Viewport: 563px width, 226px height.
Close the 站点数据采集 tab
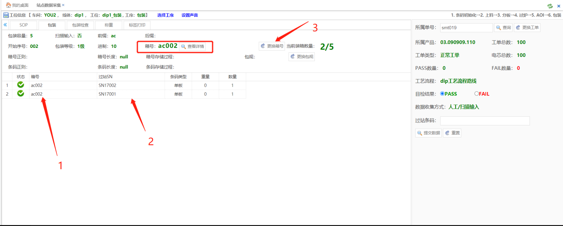(63, 5)
